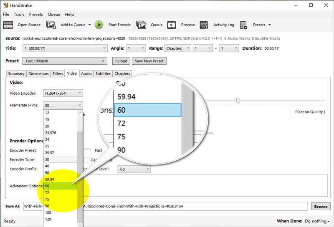Click the Start Encode label

[119, 25]
